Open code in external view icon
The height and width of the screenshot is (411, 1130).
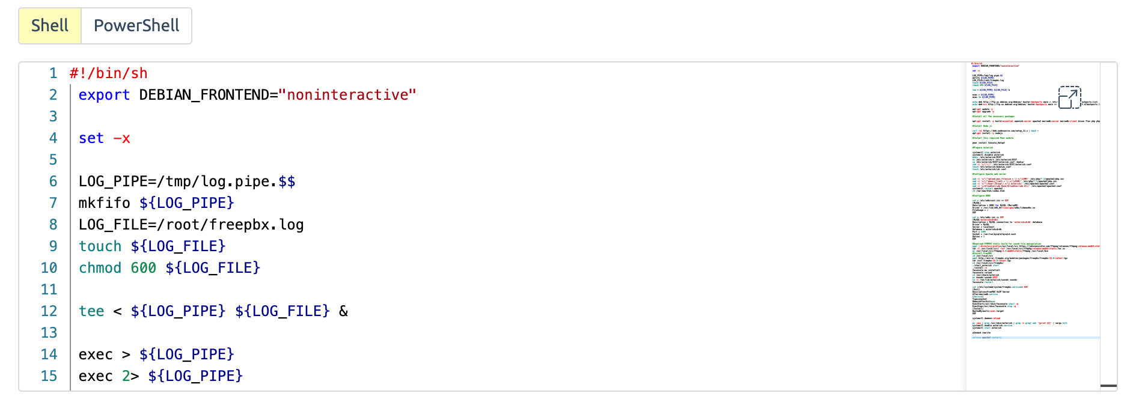[1069, 97]
